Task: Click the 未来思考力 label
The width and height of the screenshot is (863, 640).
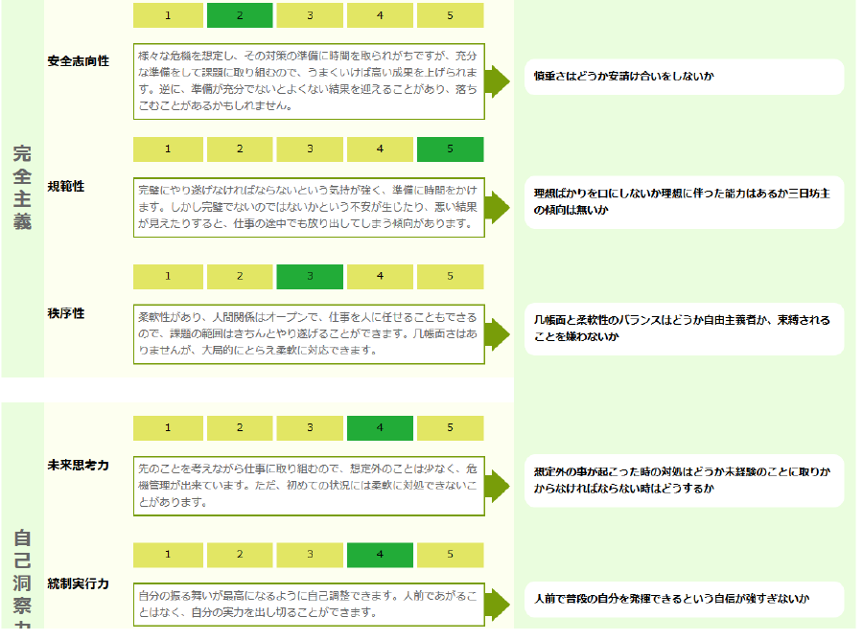Action: [79, 466]
